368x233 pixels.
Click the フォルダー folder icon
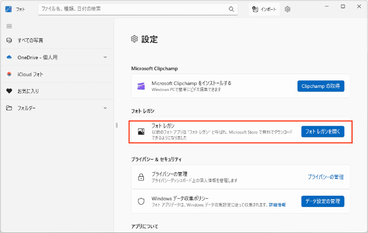click(x=9, y=108)
